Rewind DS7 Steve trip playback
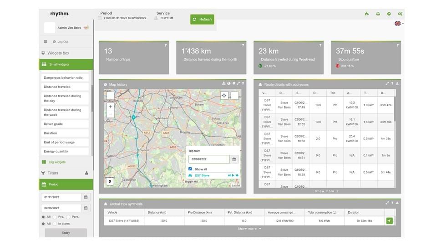This screenshot has height=246, width=437. (x=229, y=175)
